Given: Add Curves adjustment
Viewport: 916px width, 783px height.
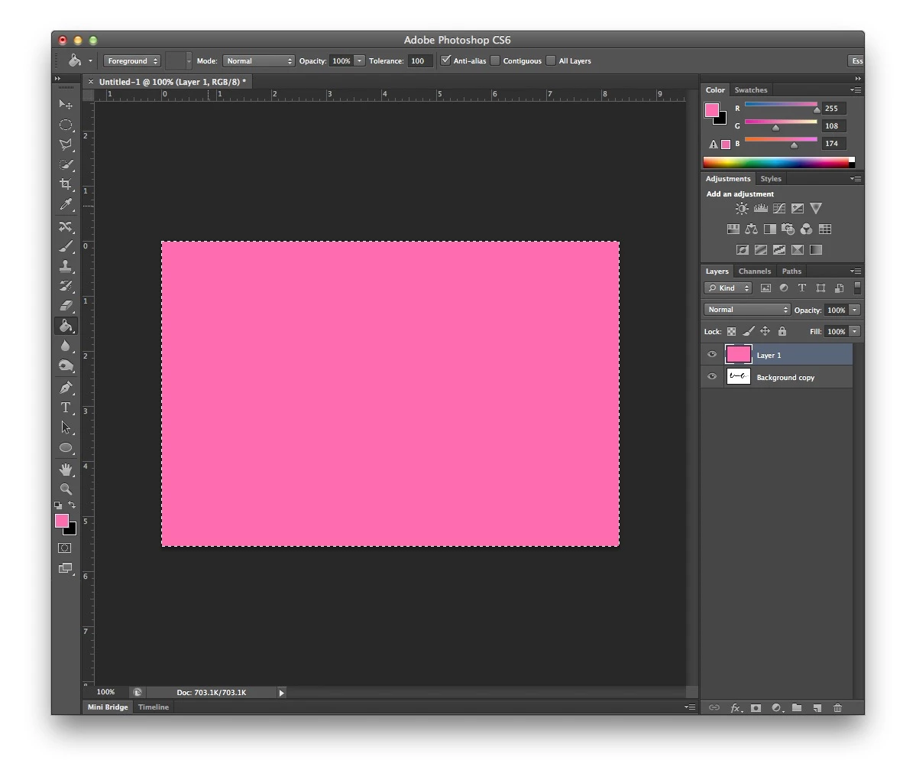Looking at the screenshot, I should [x=779, y=208].
